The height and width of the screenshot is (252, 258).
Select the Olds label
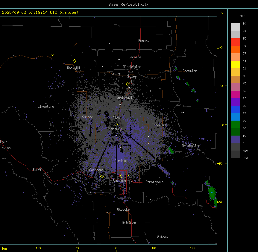(x=116, y=118)
